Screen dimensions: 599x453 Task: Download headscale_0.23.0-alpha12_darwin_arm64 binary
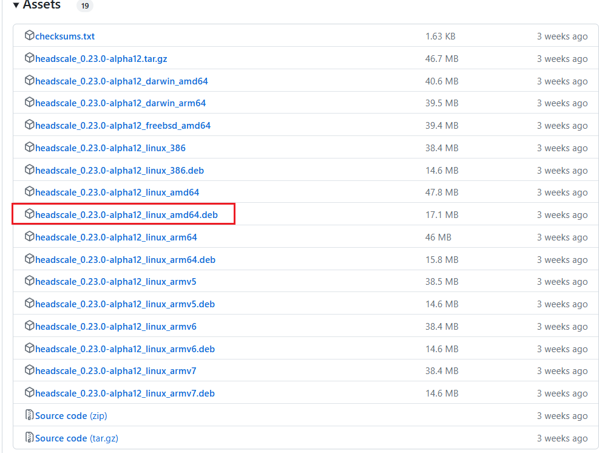[x=120, y=103]
